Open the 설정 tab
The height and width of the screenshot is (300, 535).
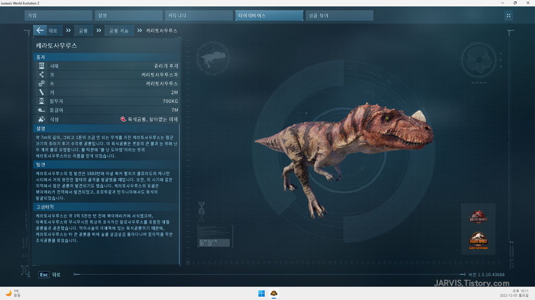pos(129,16)
